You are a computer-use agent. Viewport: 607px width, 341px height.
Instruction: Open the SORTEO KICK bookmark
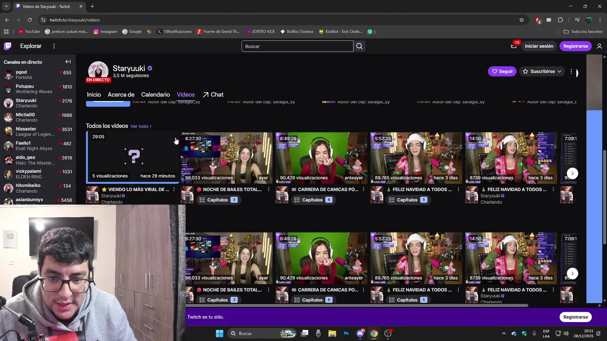point(260,32)
